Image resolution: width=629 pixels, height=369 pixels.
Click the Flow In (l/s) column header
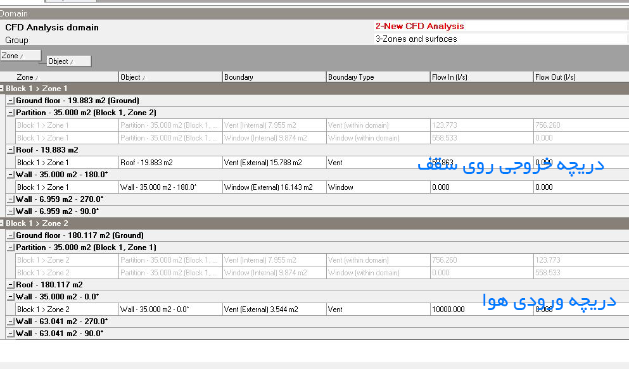(482, 77)
